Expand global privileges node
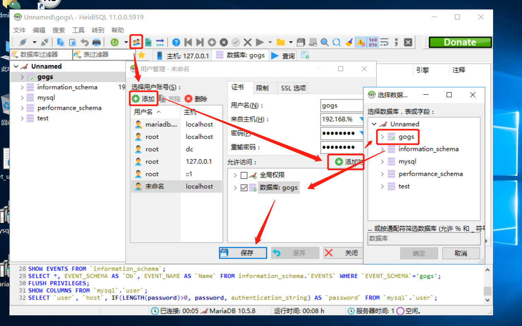The width and height of the screenshot is (522, 326). coord(236,175)
